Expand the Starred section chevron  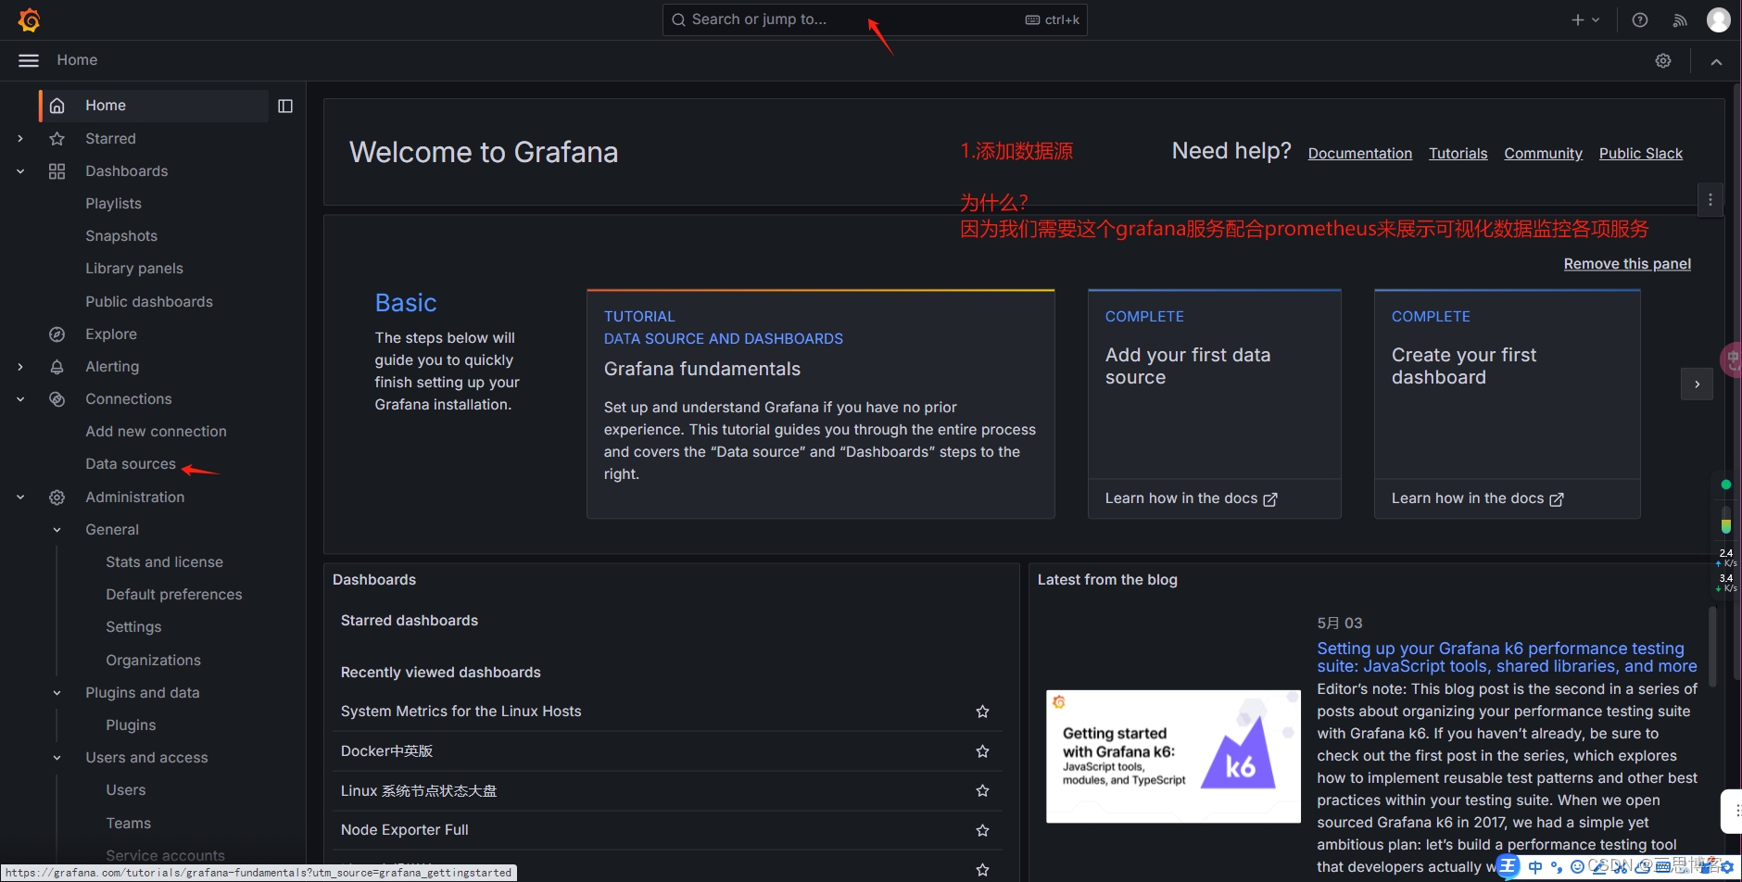20,139
